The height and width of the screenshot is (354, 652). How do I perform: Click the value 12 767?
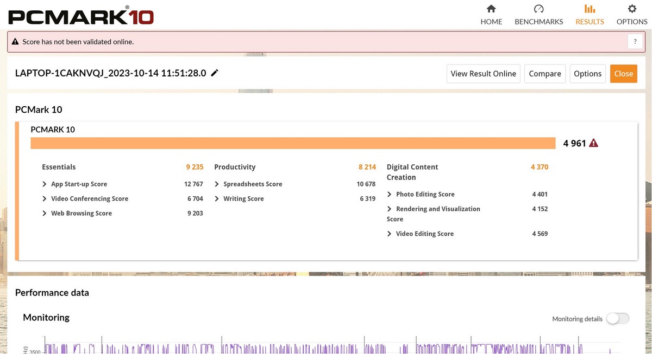(x=193, y=184)
